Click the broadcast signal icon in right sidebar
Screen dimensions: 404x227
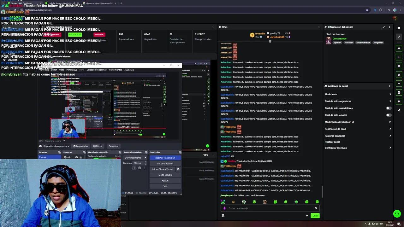[x=399, y=84]
